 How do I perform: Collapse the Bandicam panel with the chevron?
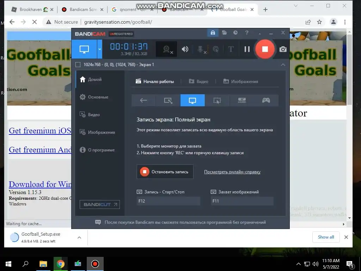coord(283,65)
